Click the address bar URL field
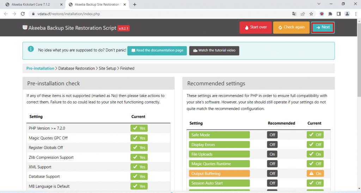The image size is (361, 193). point(141,14)
